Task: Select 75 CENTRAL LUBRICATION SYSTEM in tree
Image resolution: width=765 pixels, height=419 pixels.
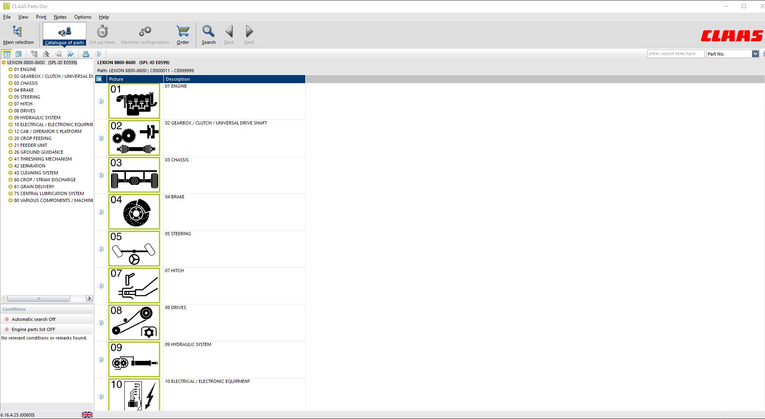Action: (49, 193)
